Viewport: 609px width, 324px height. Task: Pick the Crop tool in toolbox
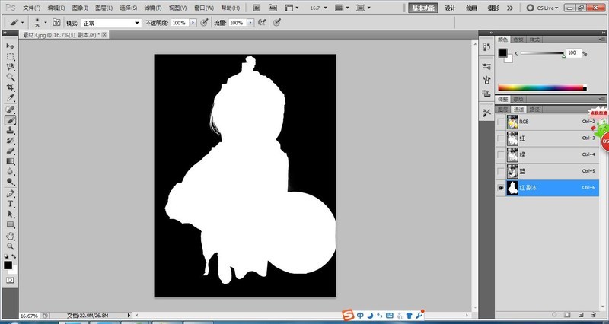[11, 87]
